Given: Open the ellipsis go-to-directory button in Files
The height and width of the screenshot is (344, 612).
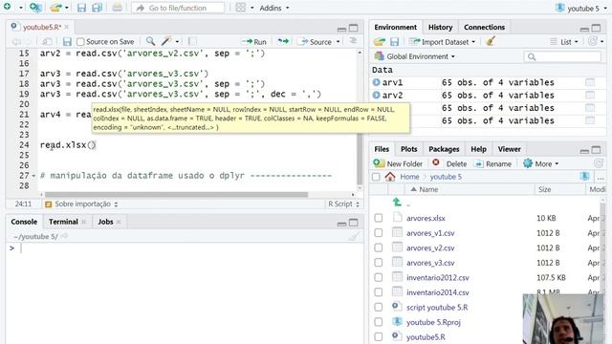Looking at the screenshot, I should pyautogui.click(x=601, y=177).
